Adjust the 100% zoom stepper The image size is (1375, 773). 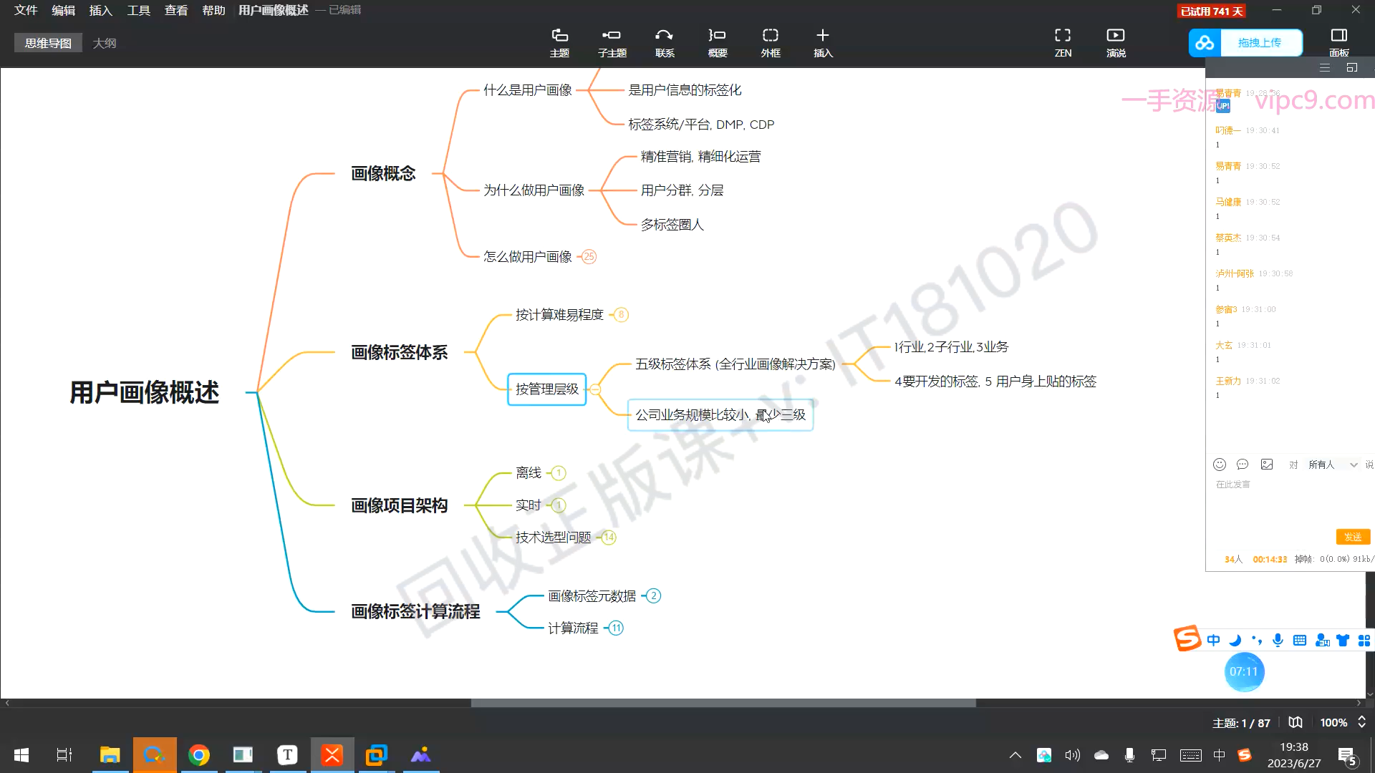click(x=1361, y=722)
